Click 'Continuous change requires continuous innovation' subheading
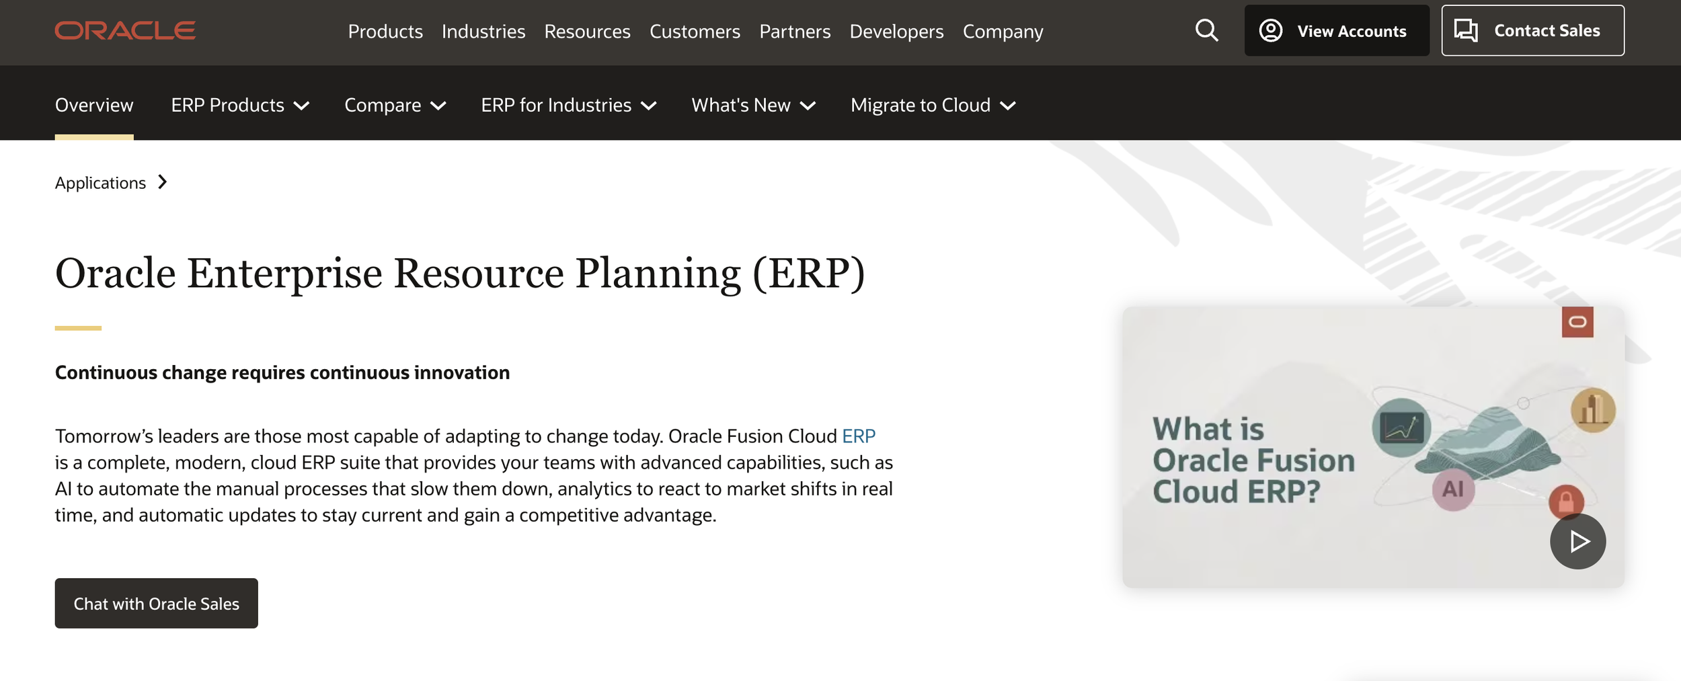 [x=282, y=372]
